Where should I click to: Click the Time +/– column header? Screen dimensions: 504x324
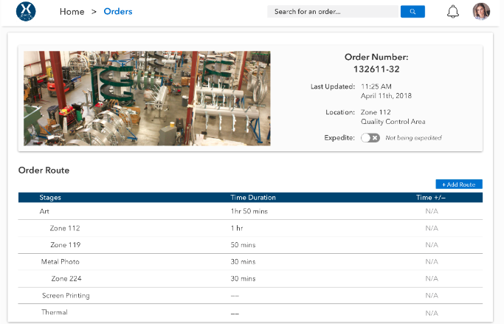pyautogui.click(x=431, y=197)
